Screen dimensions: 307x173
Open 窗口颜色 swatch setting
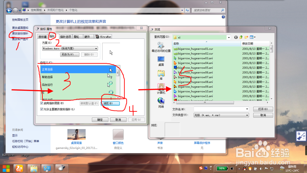point(118,135)
